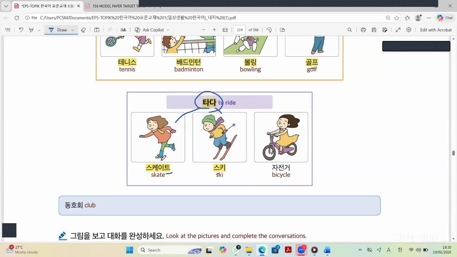Click the word 타다 in the document
The width and height of the screenshot is (457, 257).
209,102
